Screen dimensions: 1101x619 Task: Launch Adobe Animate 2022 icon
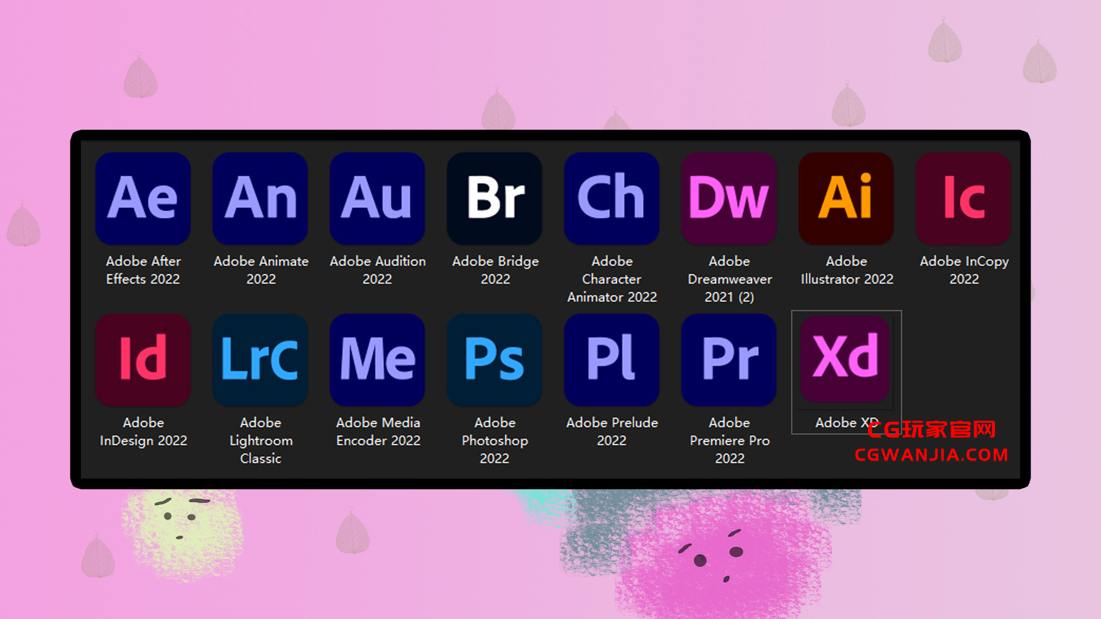tap(260, 198)
